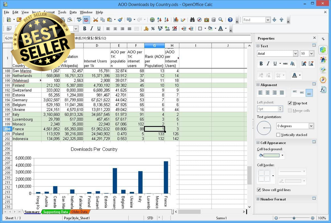
Task: Open the Find box dropdown arrow
Action: click(x=268, y=20)
